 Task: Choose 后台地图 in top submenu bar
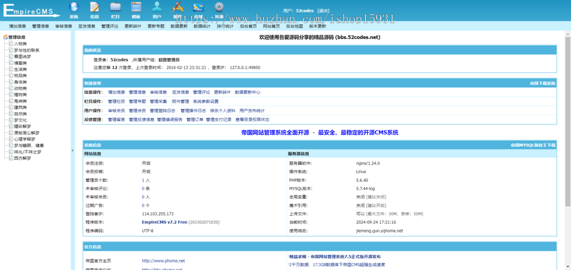(294, 27)
